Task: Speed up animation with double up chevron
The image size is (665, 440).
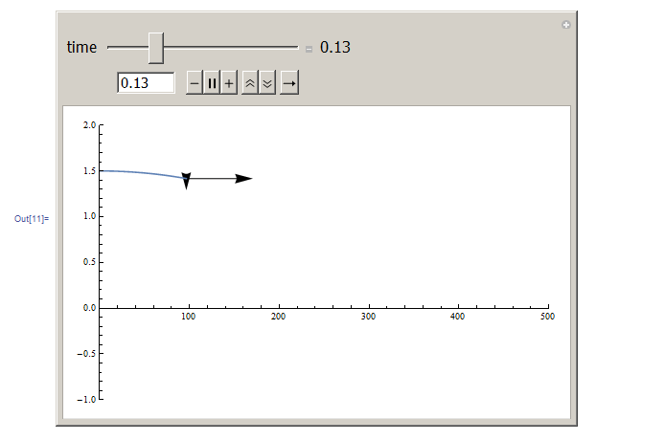Action: pos(250,82)
